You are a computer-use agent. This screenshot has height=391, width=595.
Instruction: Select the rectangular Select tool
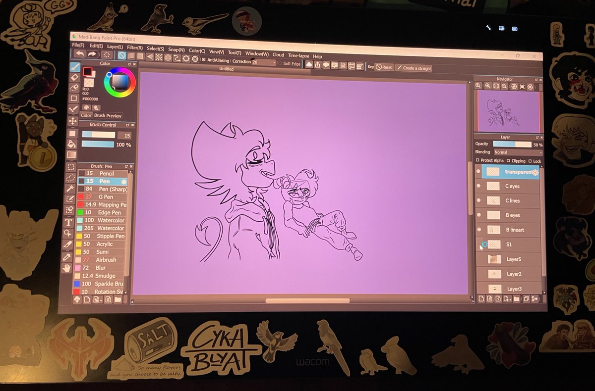(71, 167)
